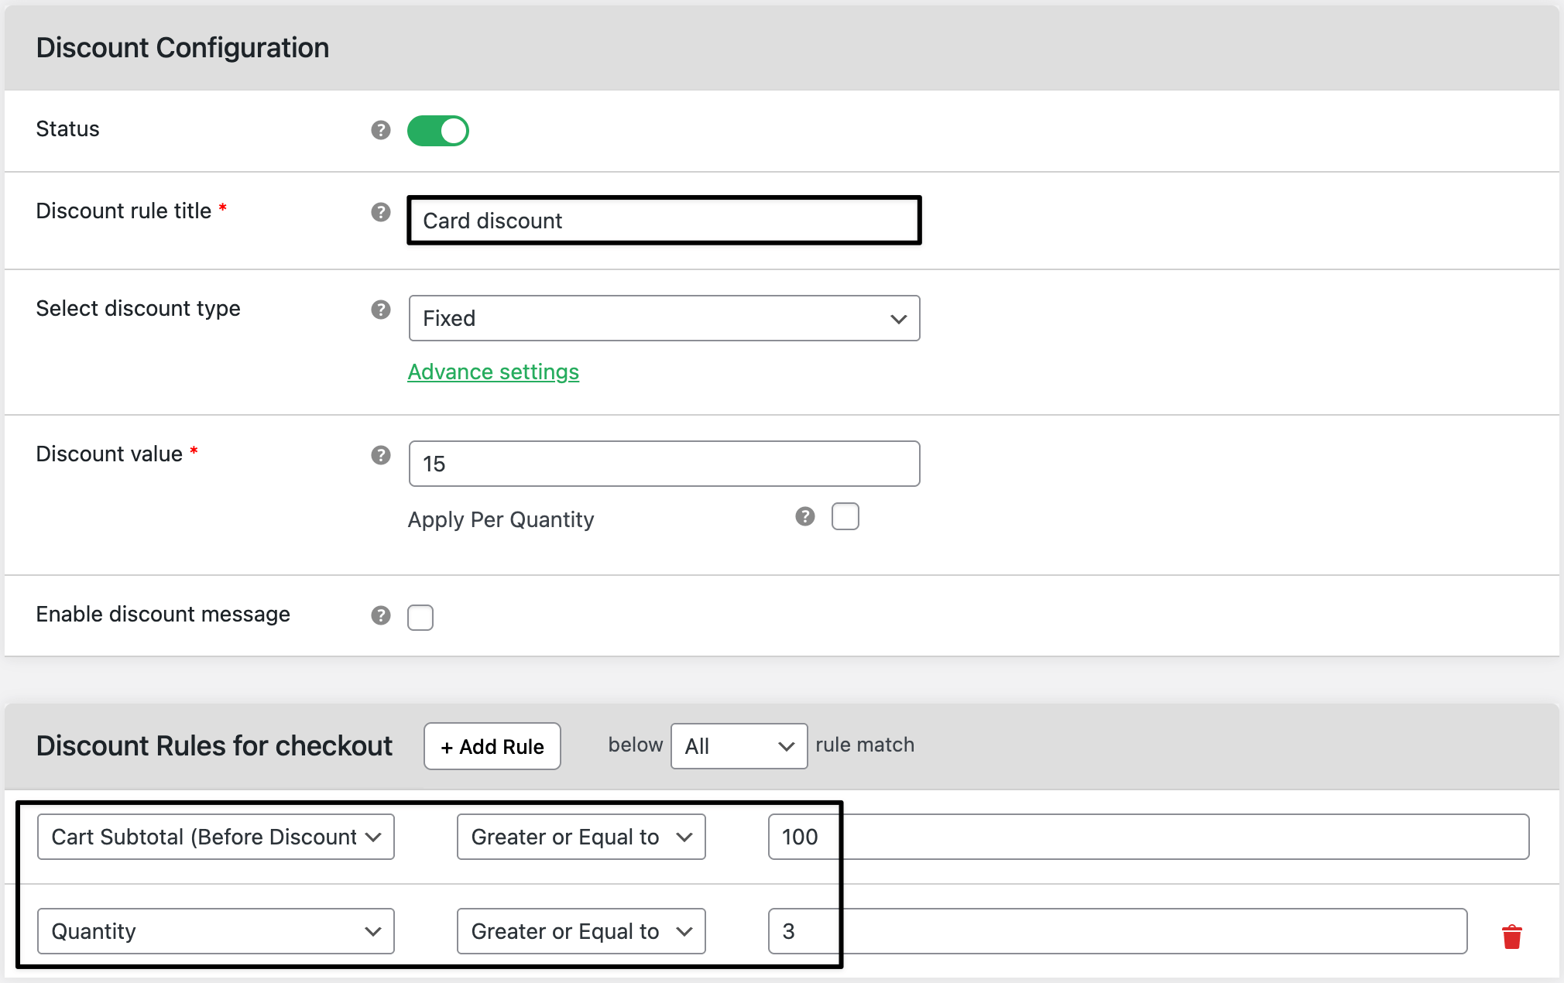Click the Cart Subtotal value field showing 100
The height and width of the screenshot is (983, 1564).
pyautogui.click(x=1147, y=837)
